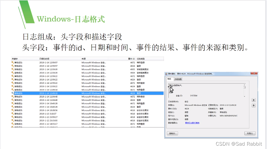The image size is (267, 149).
Task: Click event properties dialog title bar icon
Action: tap(166, 74)
